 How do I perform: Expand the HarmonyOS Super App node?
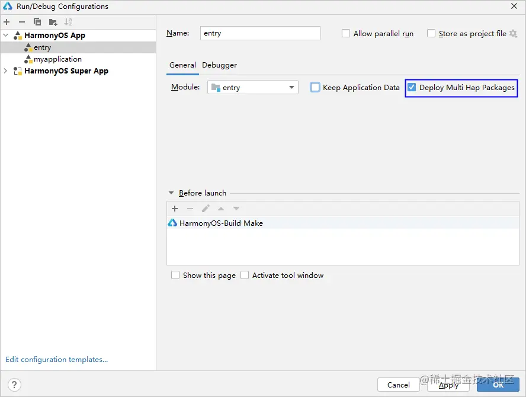pos(5,71)
